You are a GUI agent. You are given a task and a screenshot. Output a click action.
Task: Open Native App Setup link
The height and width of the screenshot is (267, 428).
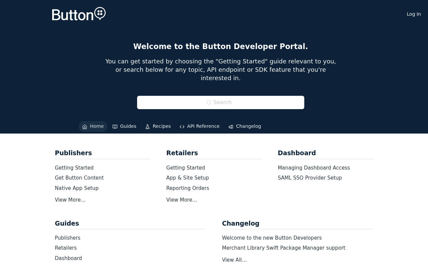click(77, 188)
